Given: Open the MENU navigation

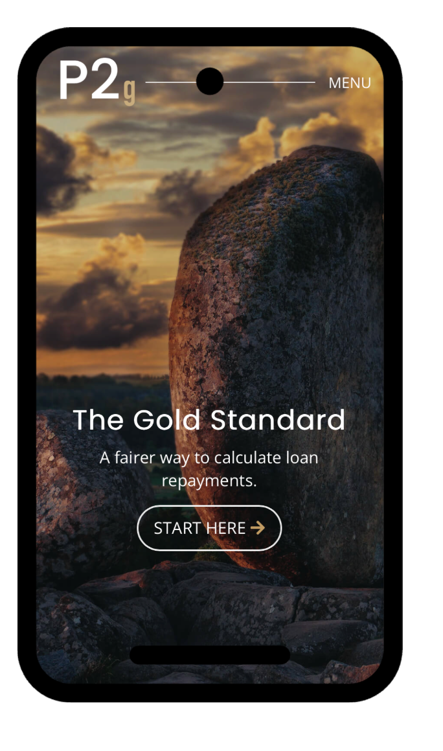Looking at the screenshot, I should point(350,83).
